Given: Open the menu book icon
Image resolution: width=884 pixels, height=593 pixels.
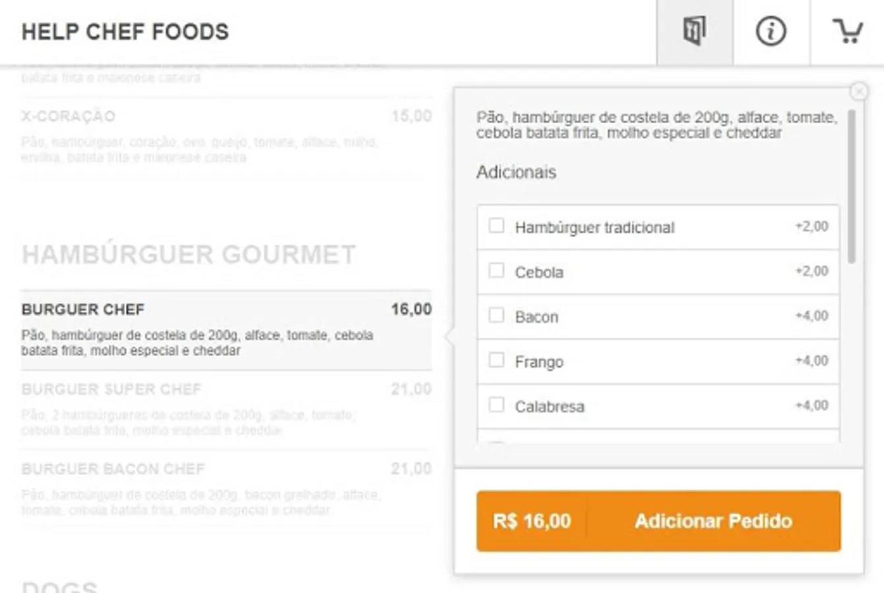Looking at the screenshot, I should coord(695,32).
